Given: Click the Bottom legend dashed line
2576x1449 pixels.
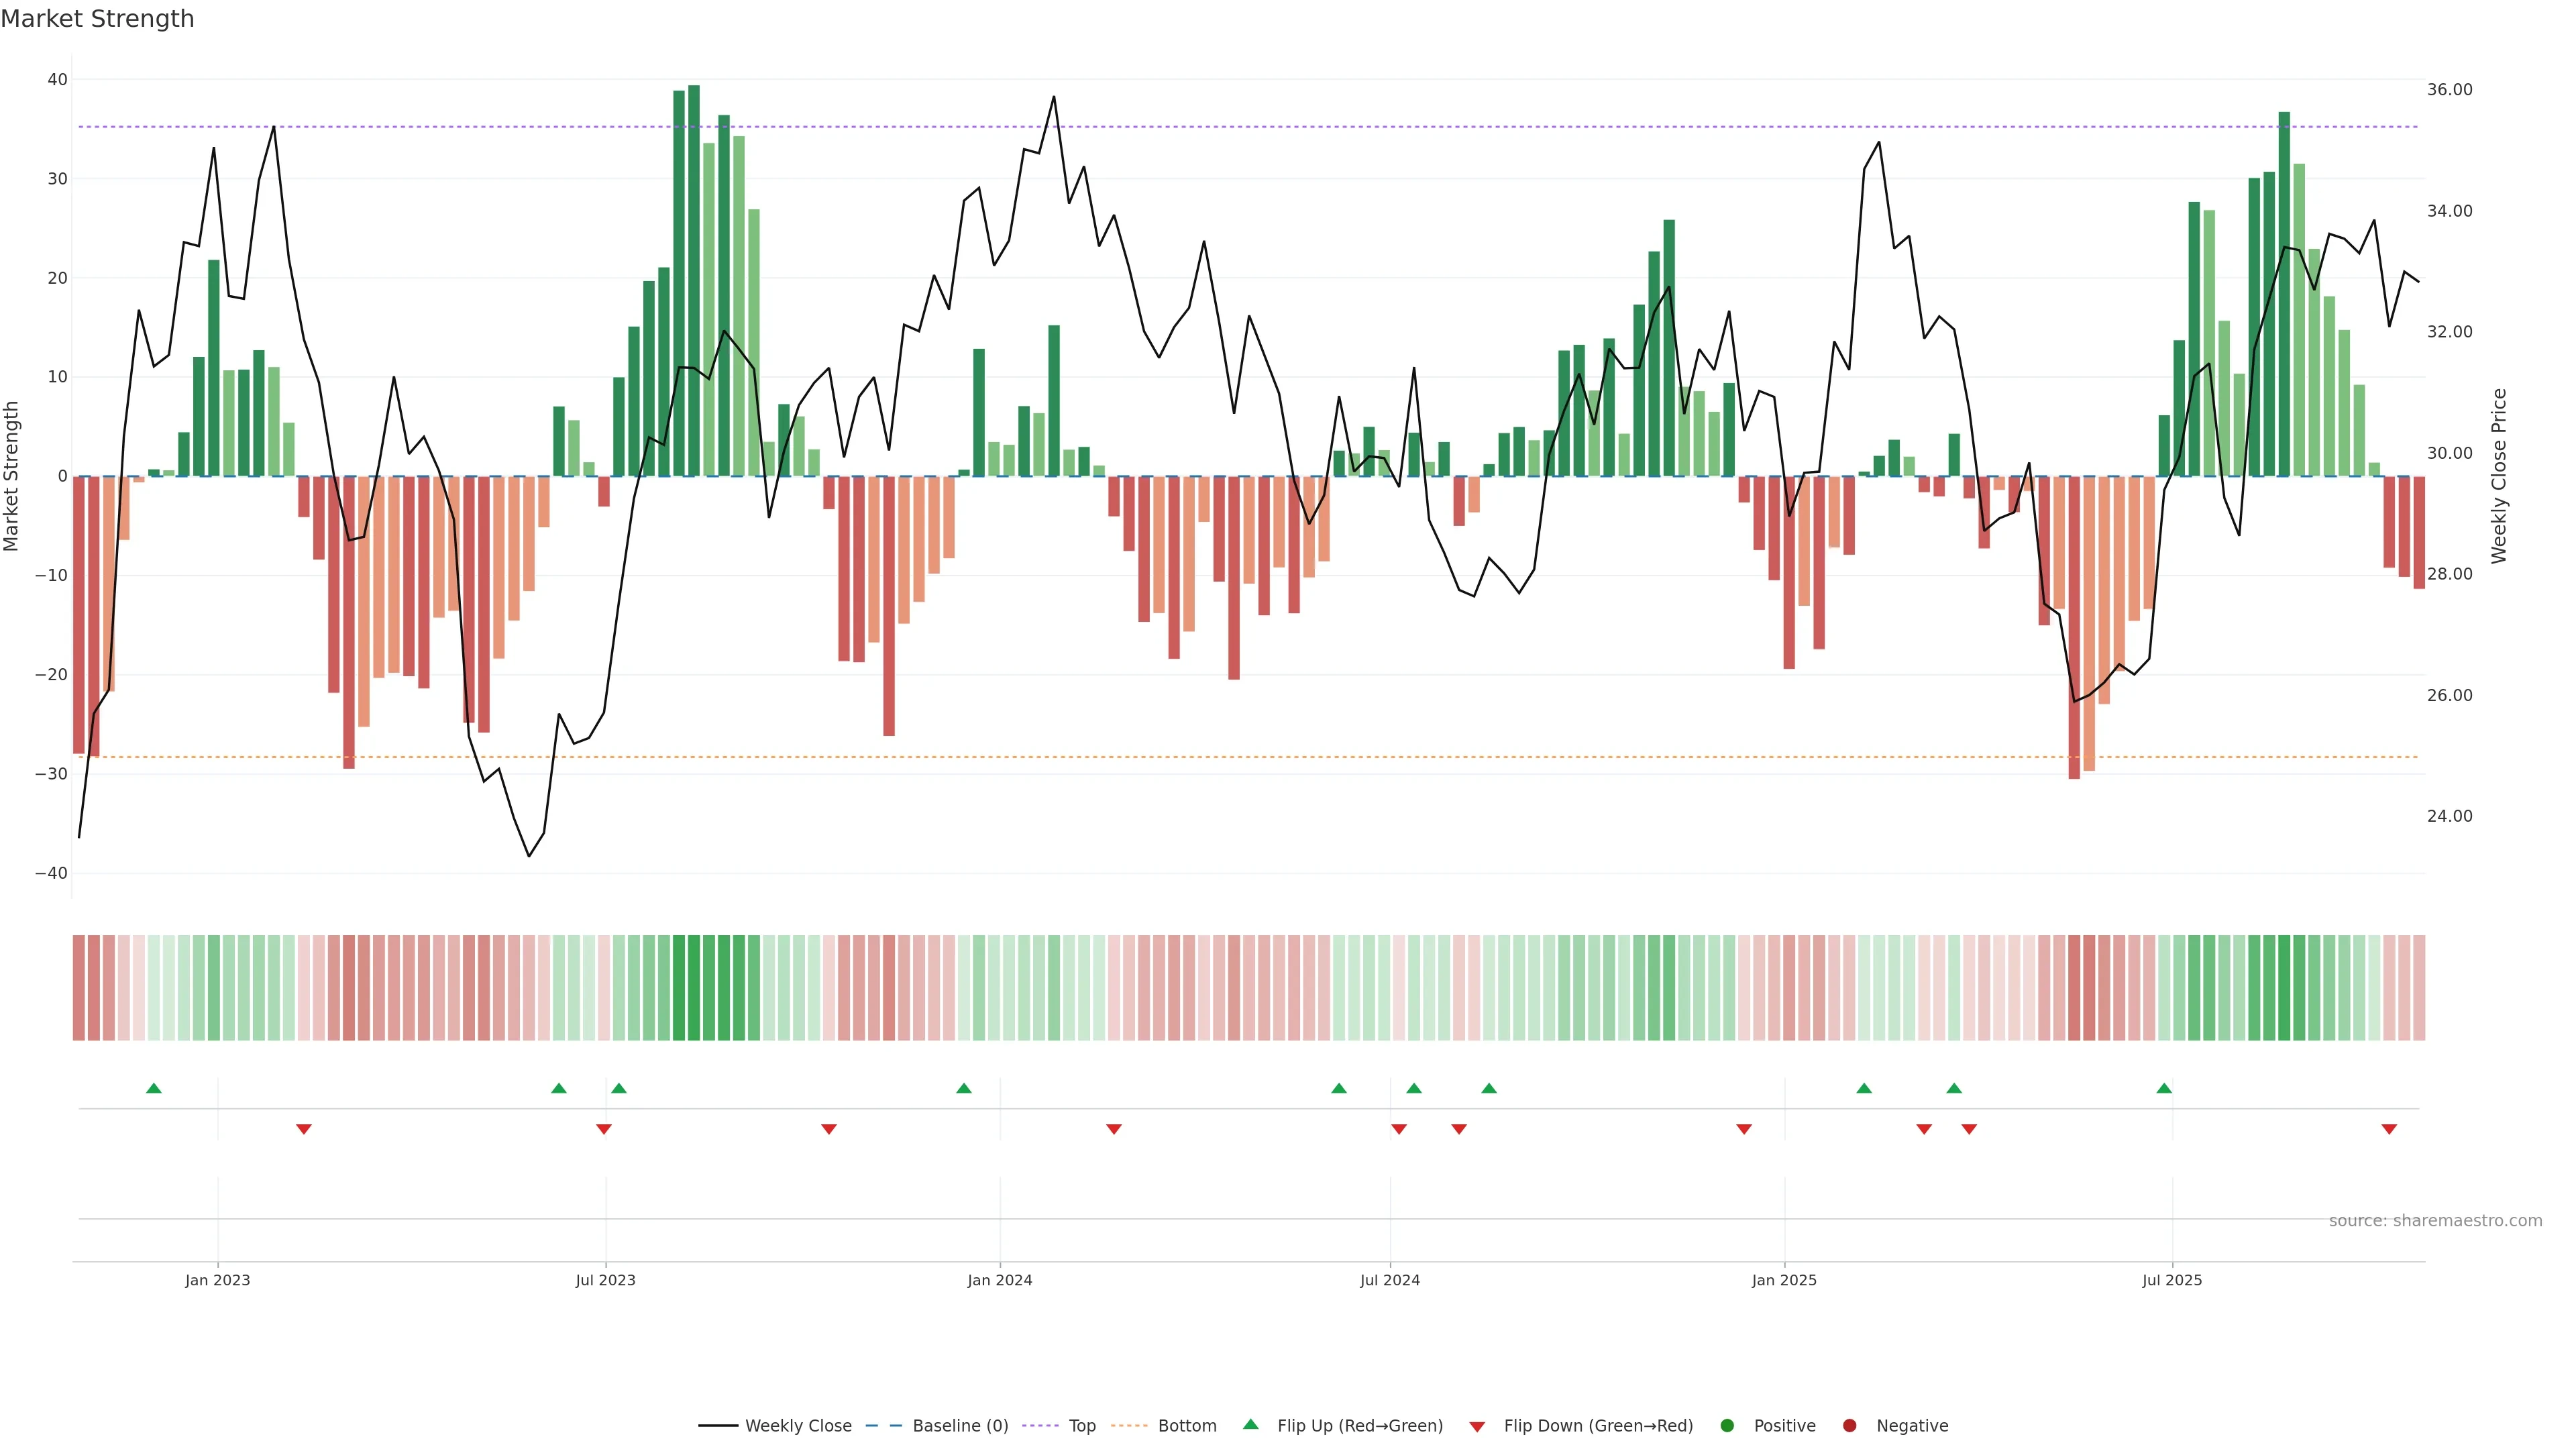Looking at the screenshot, I should tap(1129, 1426).
